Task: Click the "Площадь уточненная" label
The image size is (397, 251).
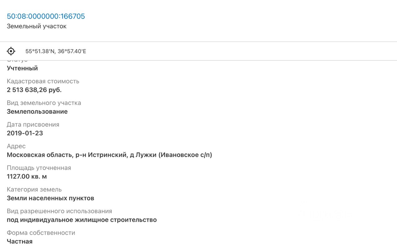Action: coord(39,168)
